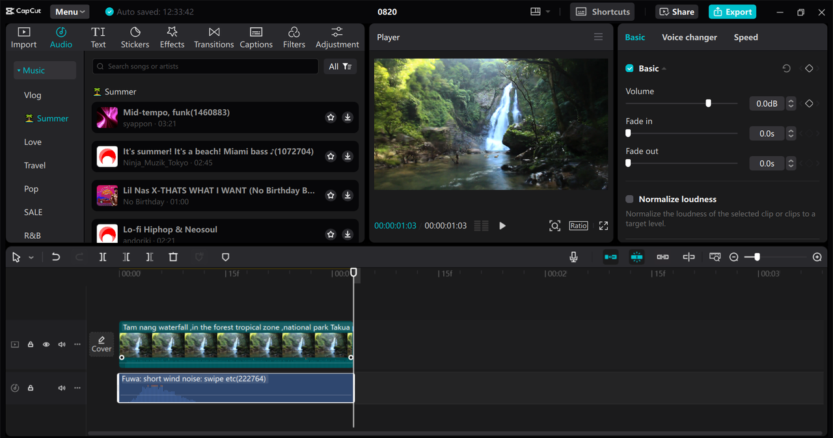The height and width of the screenshot is (438, 833).
Task: Select the Travel music category
Action: click(x=34, y=165)
